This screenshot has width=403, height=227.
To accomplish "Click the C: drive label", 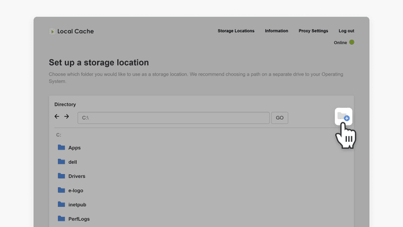I will click(x=59, y=135).
